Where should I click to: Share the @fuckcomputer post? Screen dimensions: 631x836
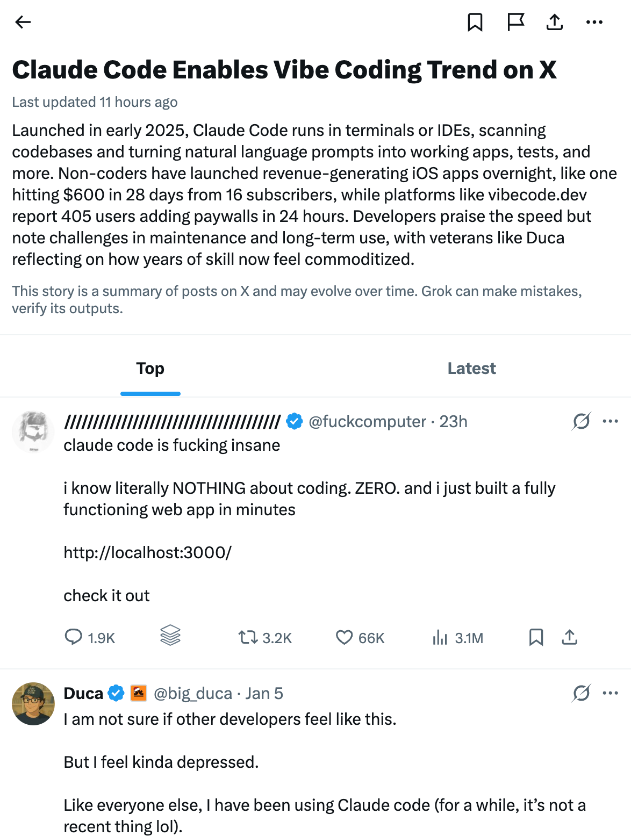(569, 637)
